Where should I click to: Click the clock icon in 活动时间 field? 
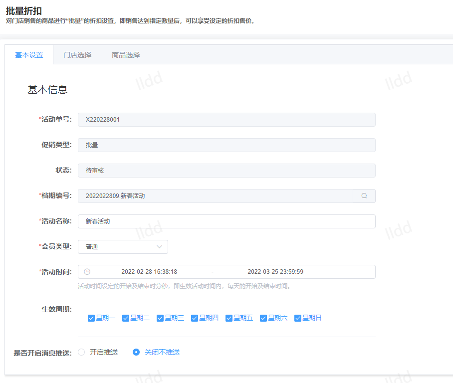[x=87, y=272]
